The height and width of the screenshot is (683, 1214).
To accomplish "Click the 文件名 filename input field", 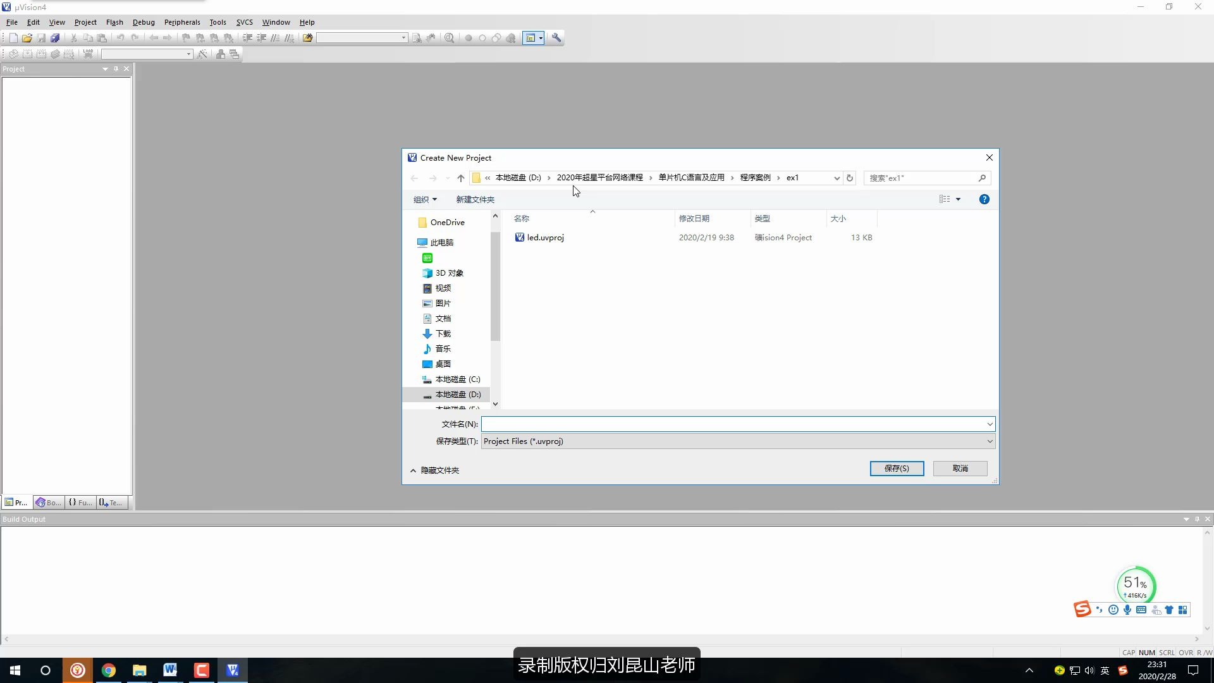I will pos(733,424).
